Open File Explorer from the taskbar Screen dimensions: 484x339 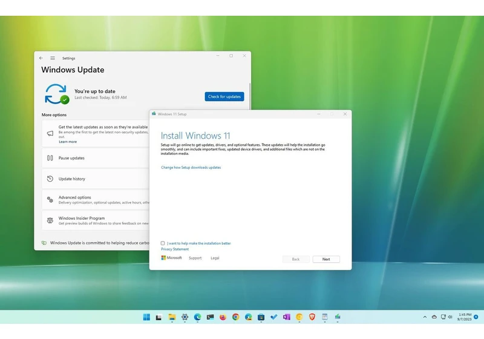[x=172, y=317]
